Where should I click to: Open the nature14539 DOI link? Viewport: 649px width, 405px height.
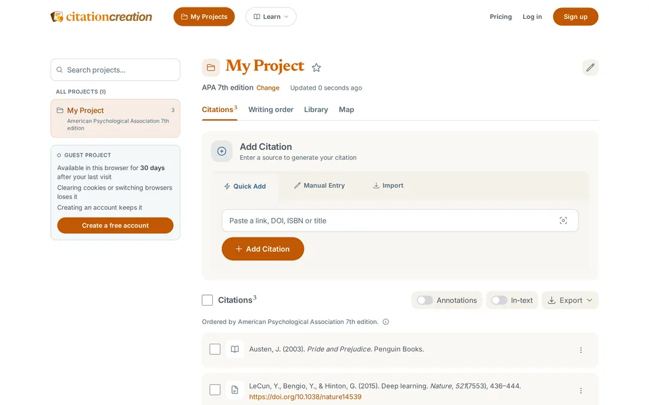click(x=305, y=397)
